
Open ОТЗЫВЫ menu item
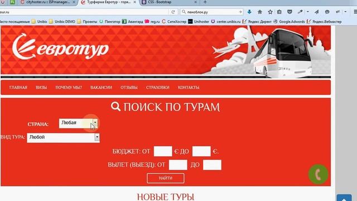(x=129, y=88)
